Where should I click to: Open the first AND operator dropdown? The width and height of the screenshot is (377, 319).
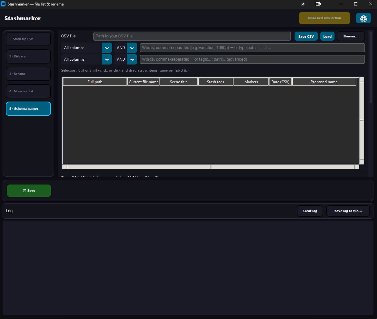[x=132, y=48]
